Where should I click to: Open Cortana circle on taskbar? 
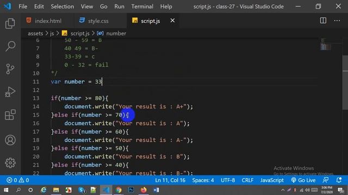[x=30, y=190]
